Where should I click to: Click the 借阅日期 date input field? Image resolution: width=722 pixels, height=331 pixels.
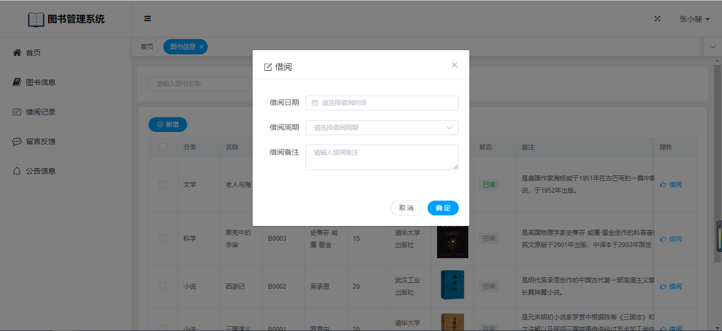pyautogui.click(x=382, y=103)
